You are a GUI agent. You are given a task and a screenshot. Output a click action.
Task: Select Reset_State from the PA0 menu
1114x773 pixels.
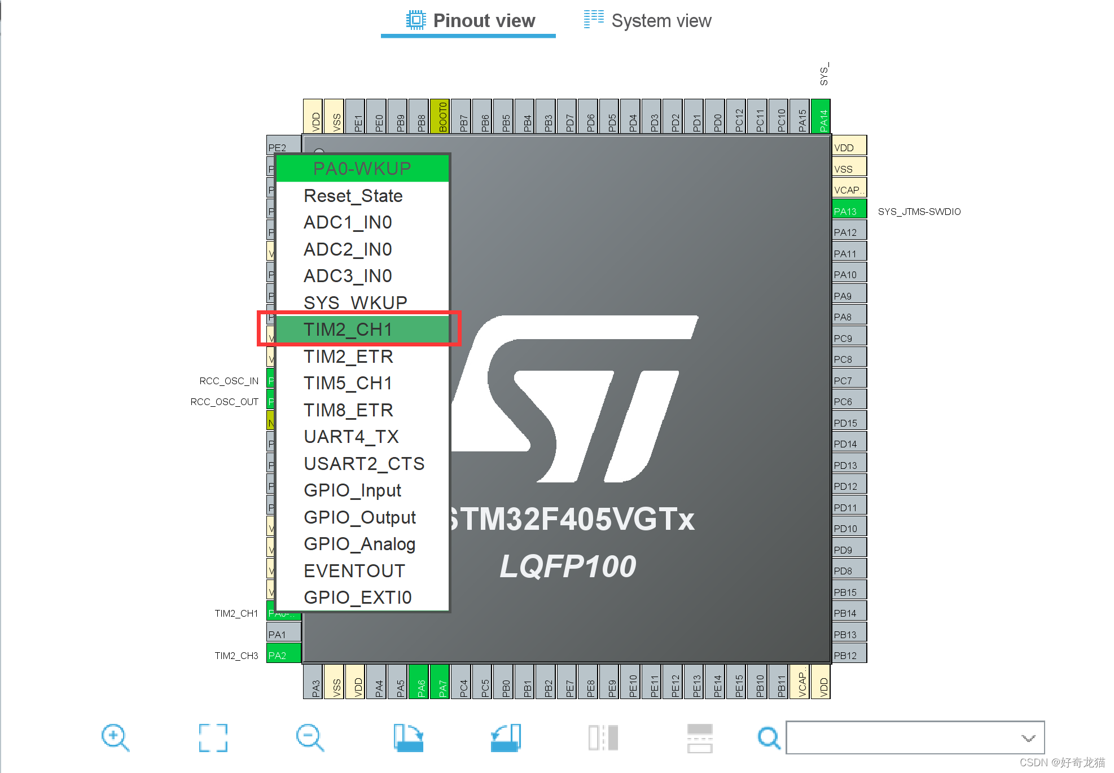(353, 196)
